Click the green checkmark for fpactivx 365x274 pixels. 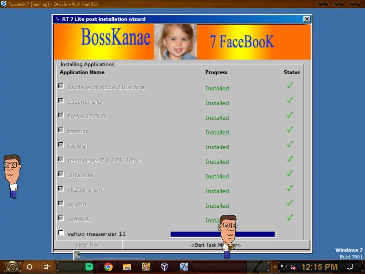tap(289, 130)
